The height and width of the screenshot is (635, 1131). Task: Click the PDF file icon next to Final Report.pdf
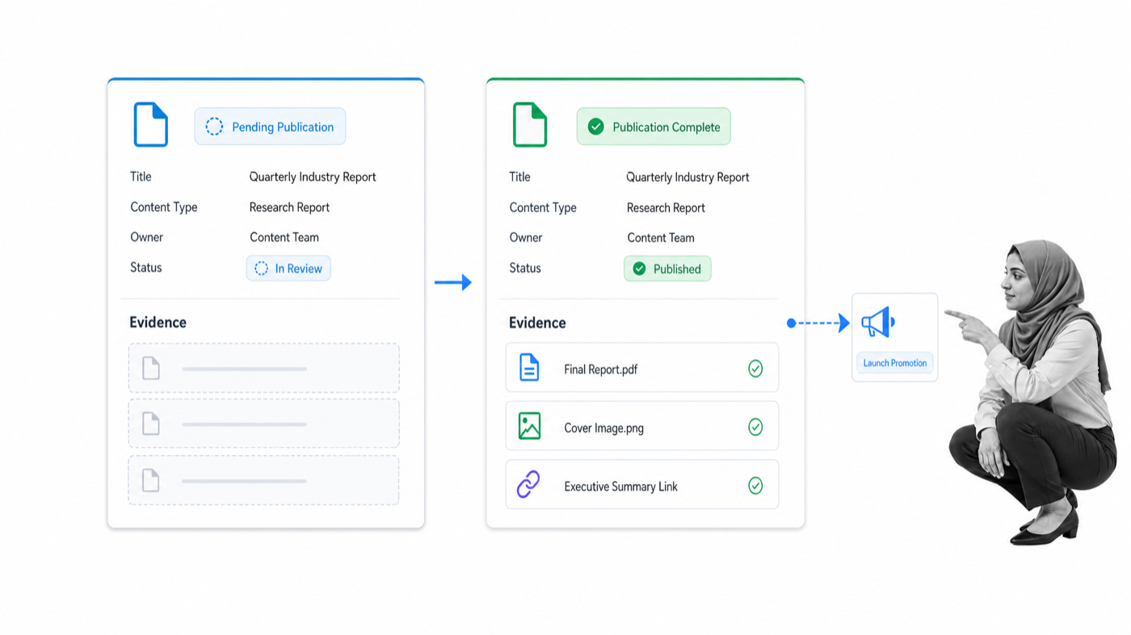pos(529,368)
